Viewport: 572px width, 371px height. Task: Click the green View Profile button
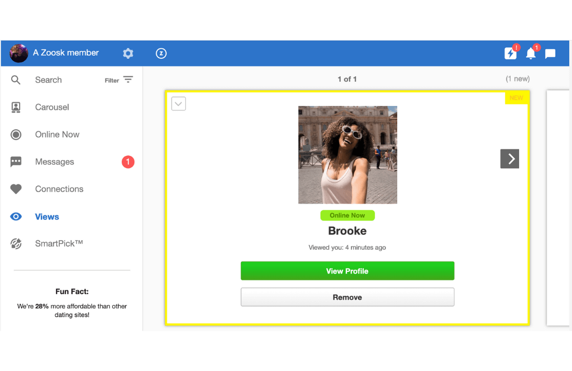click(347, 271)
